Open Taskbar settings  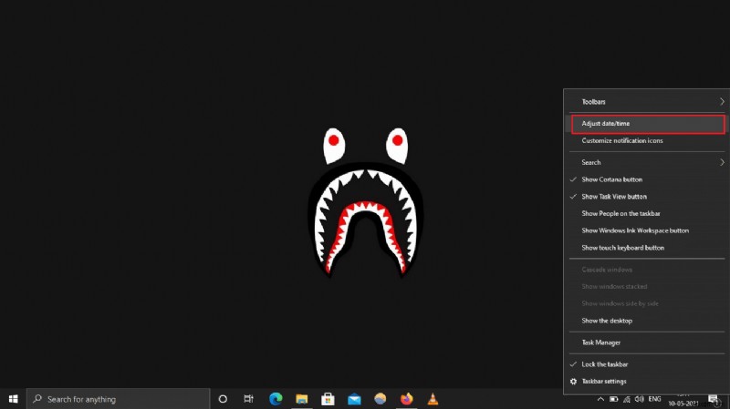[604, 381]
